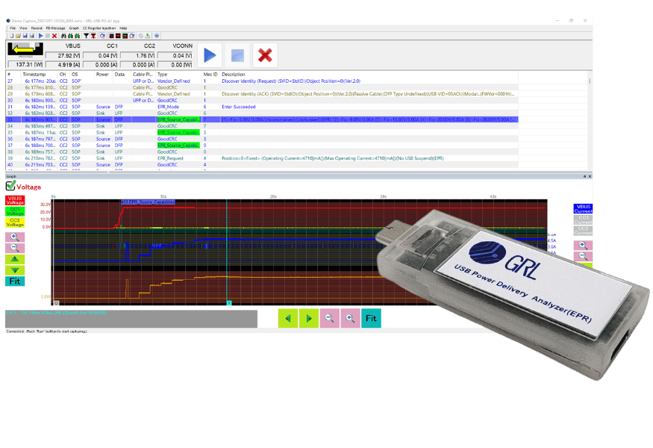Screen dimensions: 653x448
Task: Click the large red X clear button
Action: click(x=264, y=55)
